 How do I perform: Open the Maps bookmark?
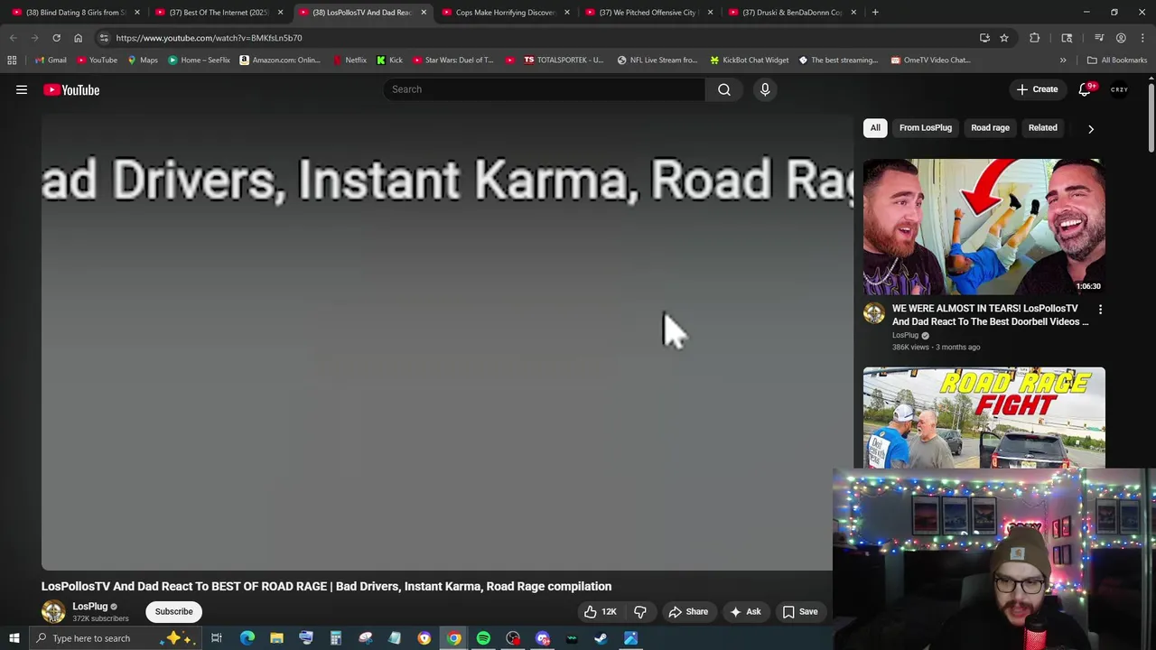point(143,60)
